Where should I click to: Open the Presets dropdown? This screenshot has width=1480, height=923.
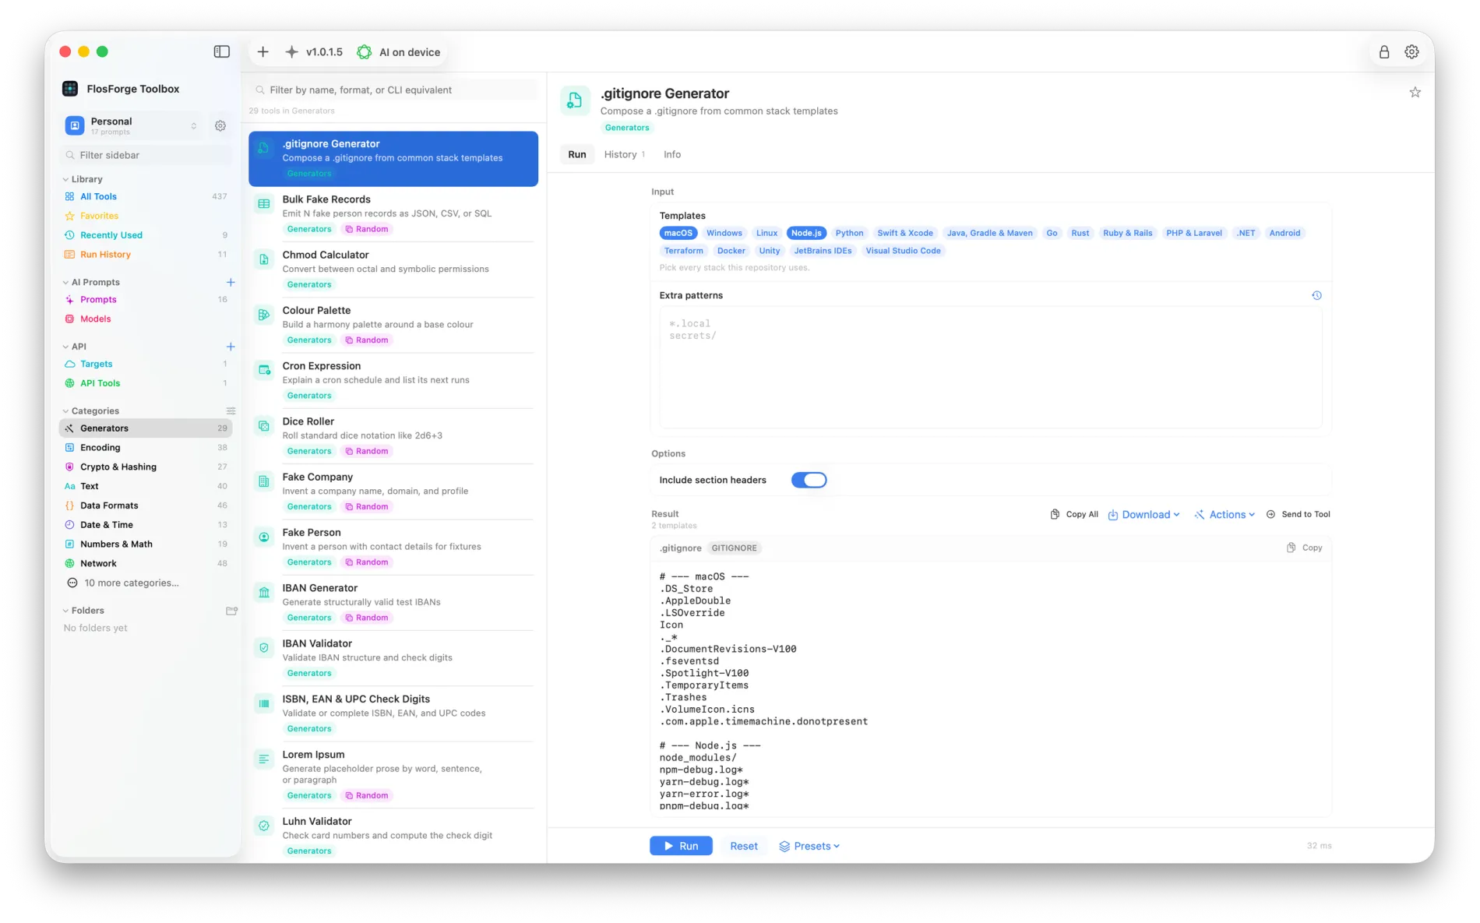click(809, 846)
